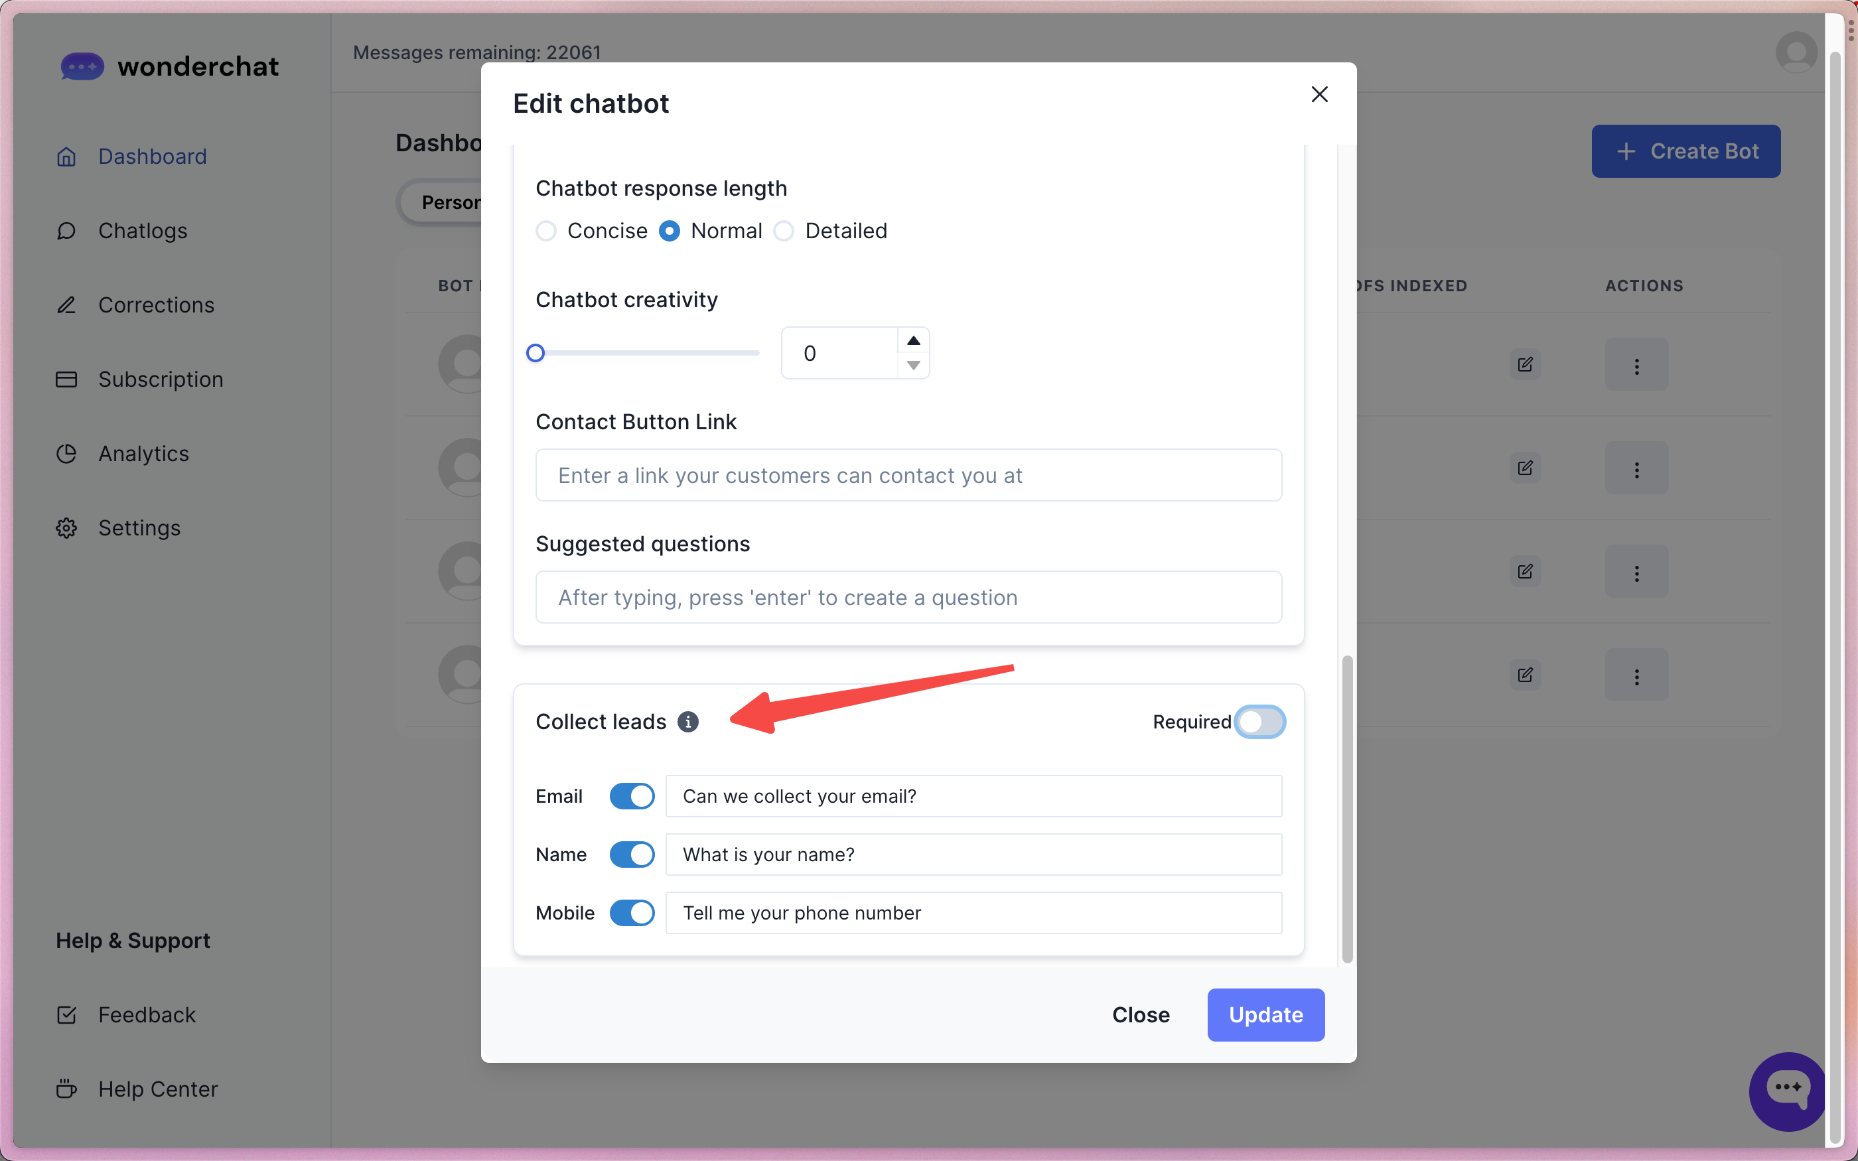This screenshot has width=1858, height=1161.
Task: Click the chatbot creativity slider handle
Action: point(536,353)
